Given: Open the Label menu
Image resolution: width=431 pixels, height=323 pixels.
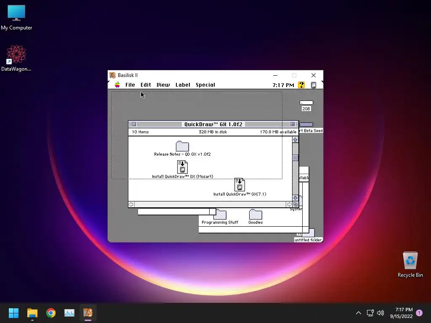Looking at the screenshot, I should (x=183, y=85).
